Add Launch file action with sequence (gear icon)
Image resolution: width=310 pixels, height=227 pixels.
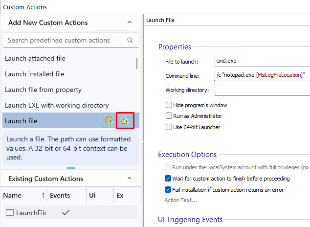(x=109, y=120)
